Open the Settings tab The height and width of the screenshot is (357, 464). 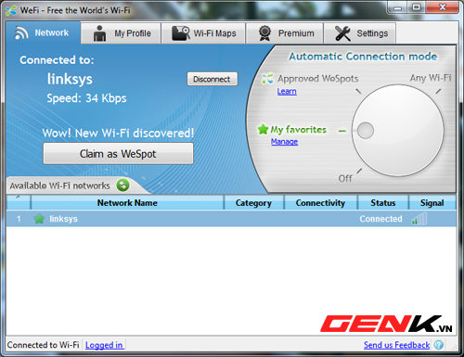pos(360,33)
